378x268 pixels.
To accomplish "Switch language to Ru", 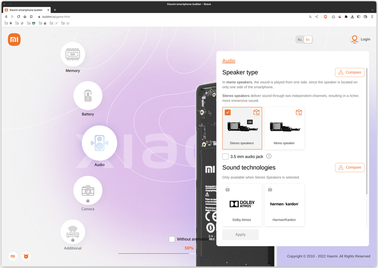I will click(300, 39).
